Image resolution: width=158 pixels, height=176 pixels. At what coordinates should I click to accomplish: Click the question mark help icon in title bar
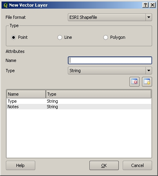coord(145,5)
